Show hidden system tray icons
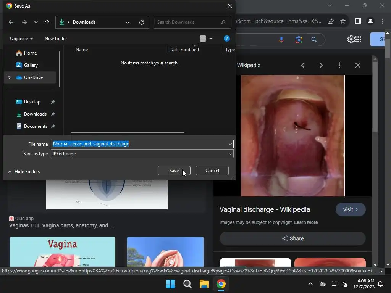Image resolution: width=391 pixels, height=293 pixels. point(310,284)
